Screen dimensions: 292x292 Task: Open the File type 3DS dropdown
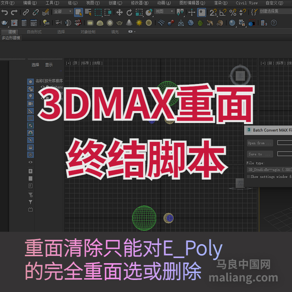pyautogui.click(x=269, y=170)
